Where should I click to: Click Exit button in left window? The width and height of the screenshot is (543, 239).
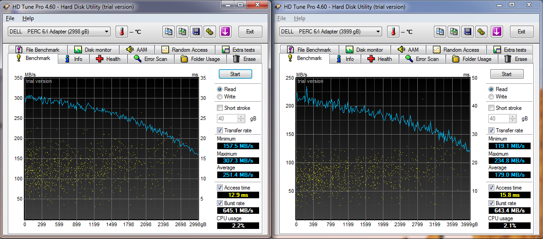pos(250,32)
